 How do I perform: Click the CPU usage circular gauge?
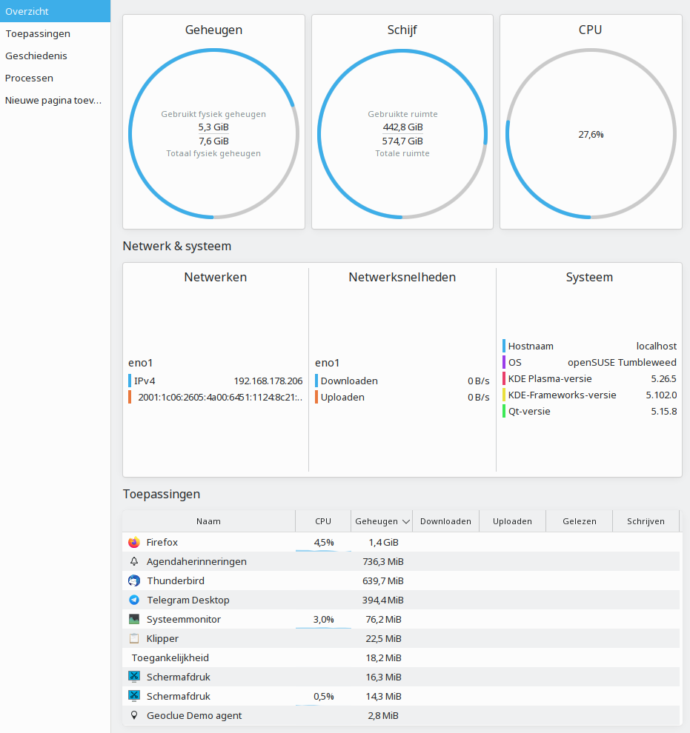591,134
